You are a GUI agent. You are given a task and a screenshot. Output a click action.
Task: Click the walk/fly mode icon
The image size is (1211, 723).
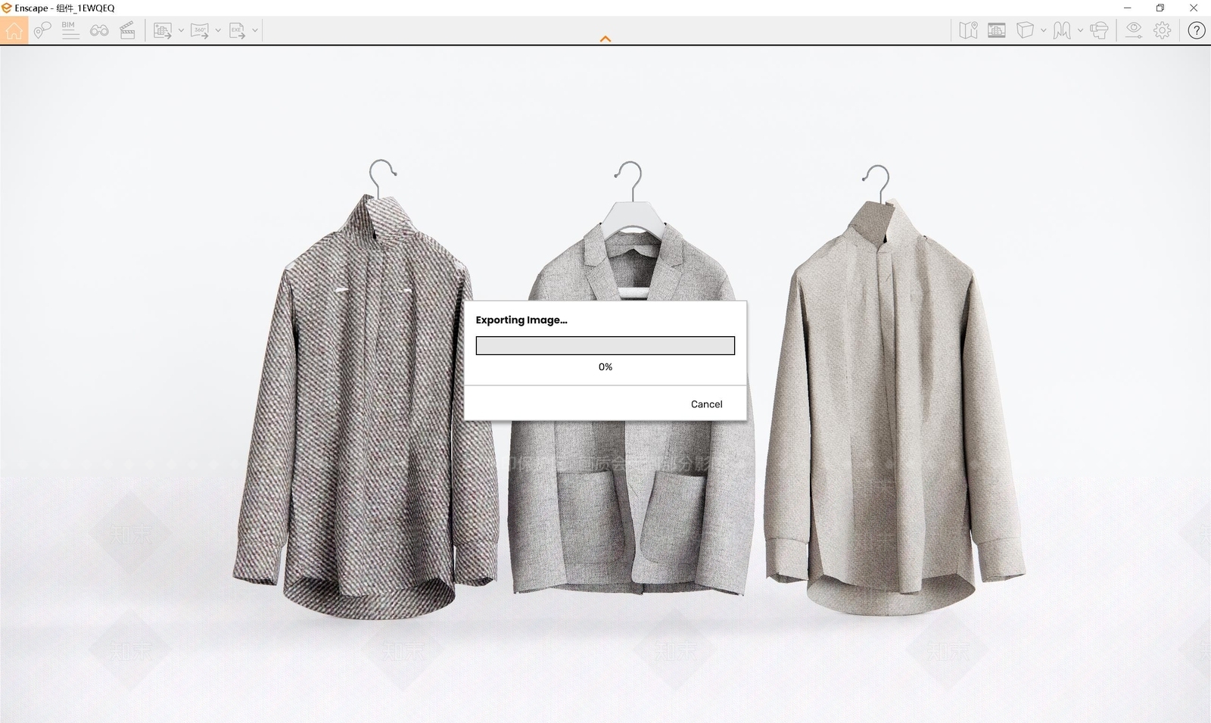[1062, 30]
